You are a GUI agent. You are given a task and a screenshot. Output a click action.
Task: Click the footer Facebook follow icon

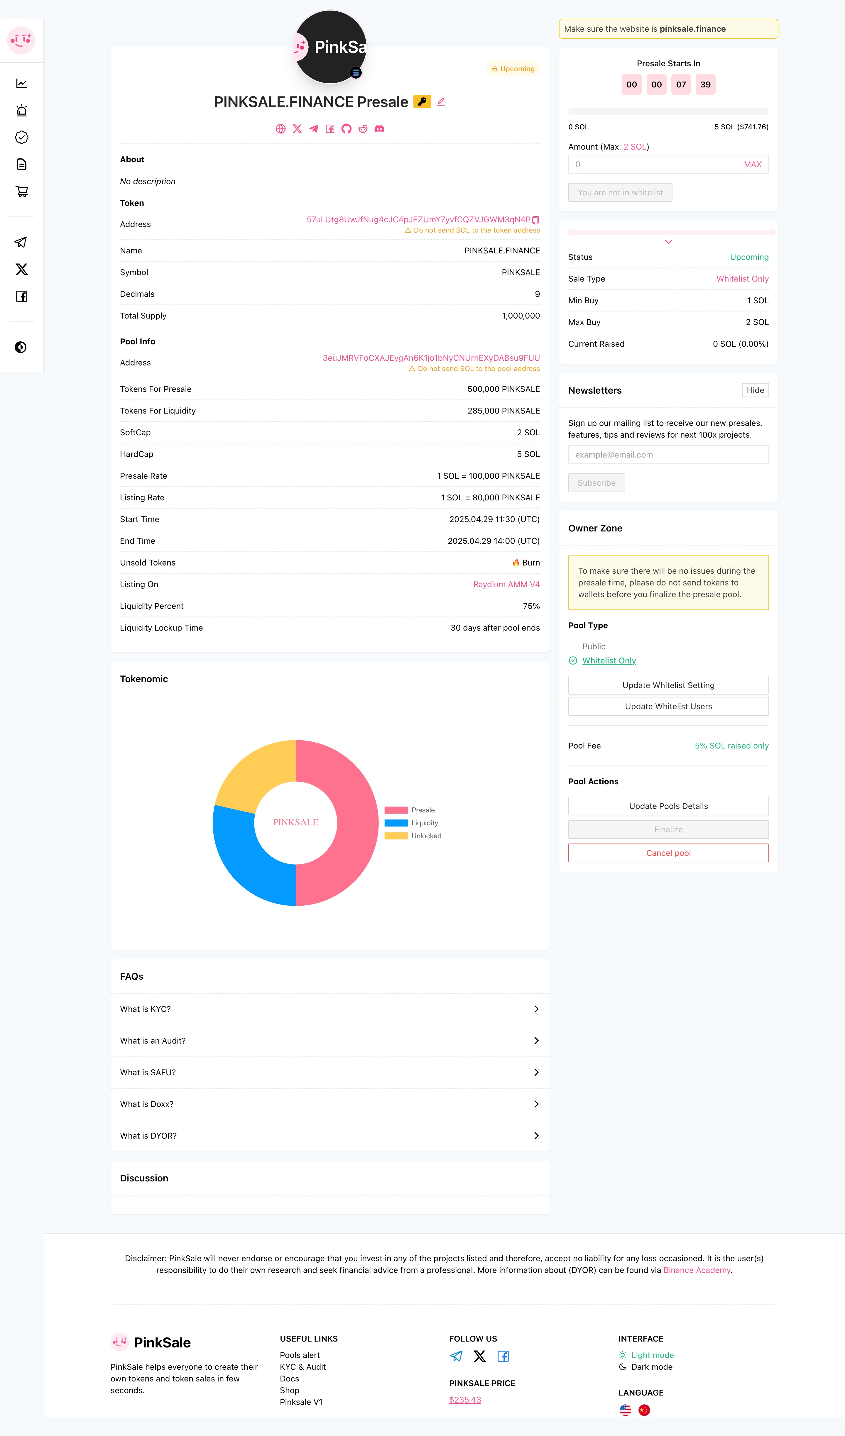coord(503,1356)
